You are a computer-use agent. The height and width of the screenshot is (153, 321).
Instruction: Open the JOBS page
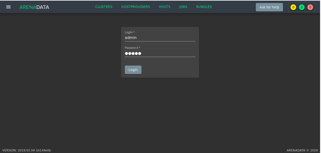tap(183, 7)
